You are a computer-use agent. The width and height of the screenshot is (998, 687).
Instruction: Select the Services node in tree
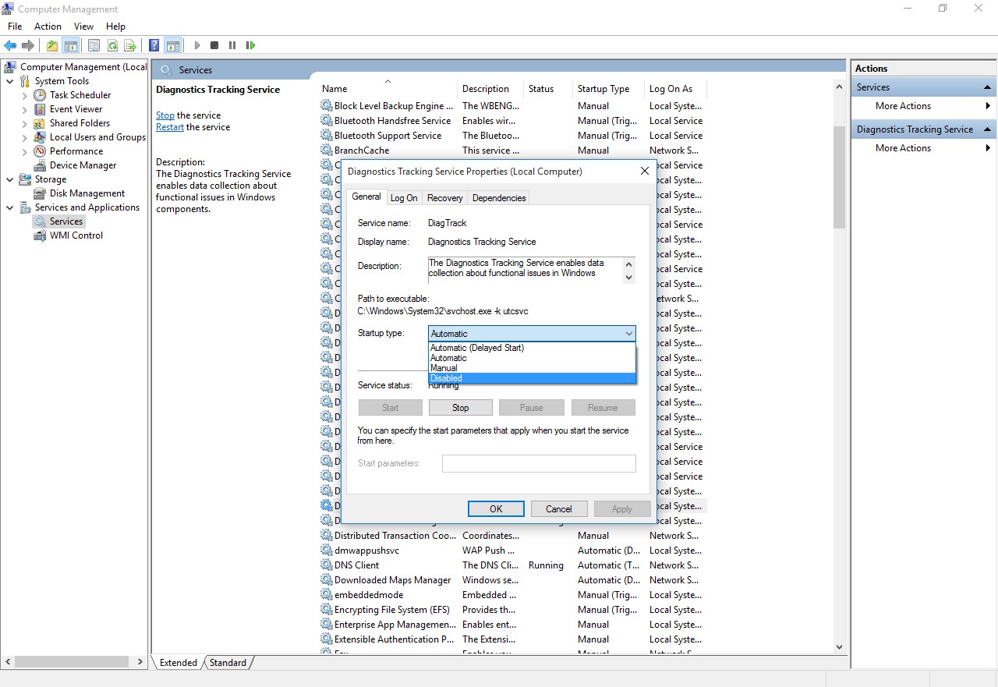(x=66, y=221)
